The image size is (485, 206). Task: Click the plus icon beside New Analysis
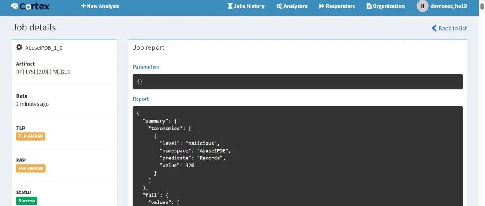tap(83, 6)
